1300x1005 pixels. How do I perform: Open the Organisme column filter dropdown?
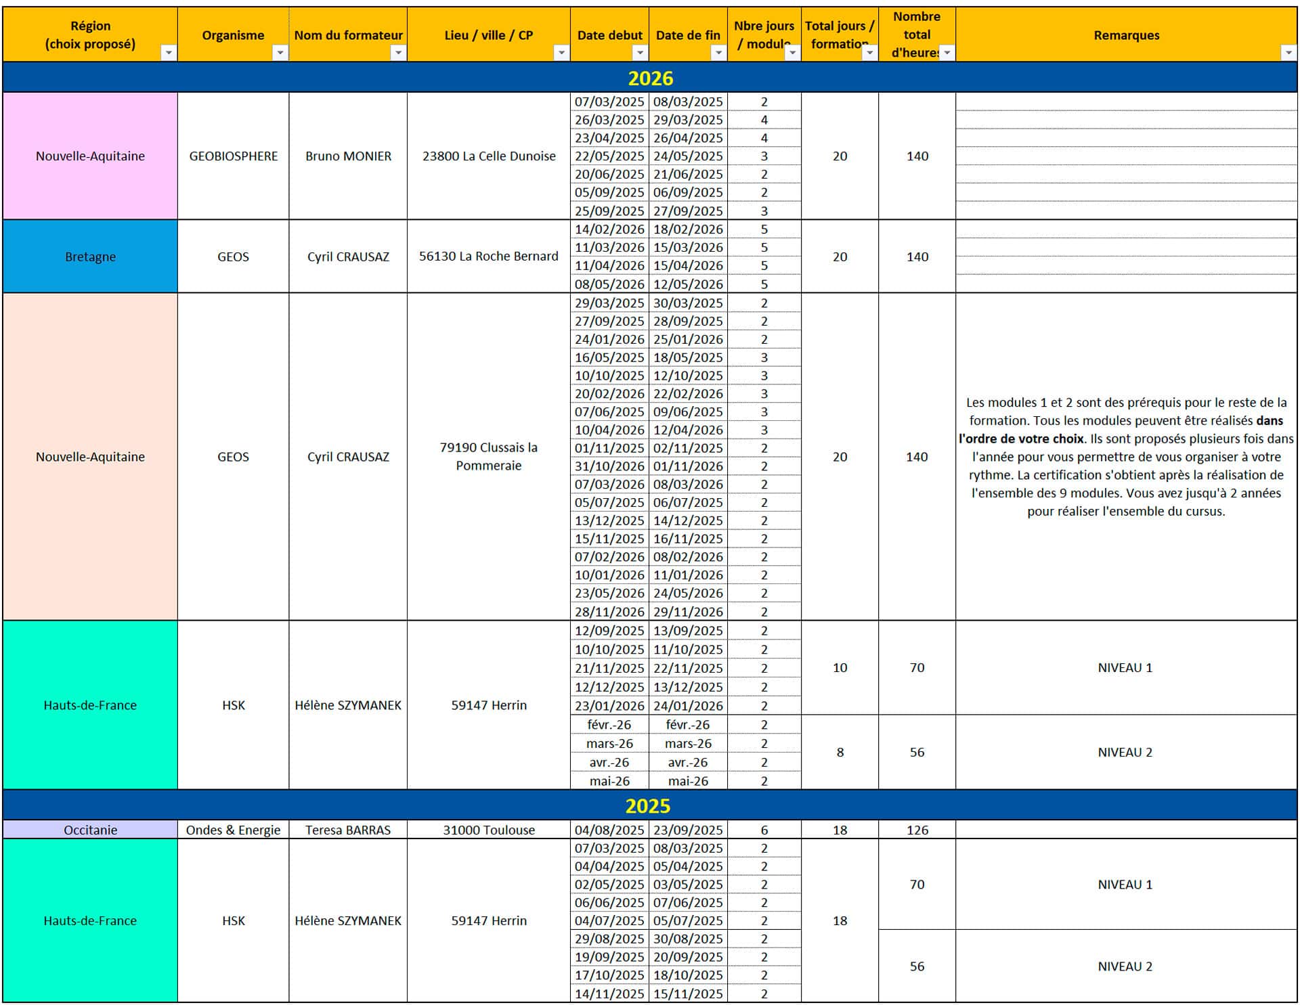point(280,53)
